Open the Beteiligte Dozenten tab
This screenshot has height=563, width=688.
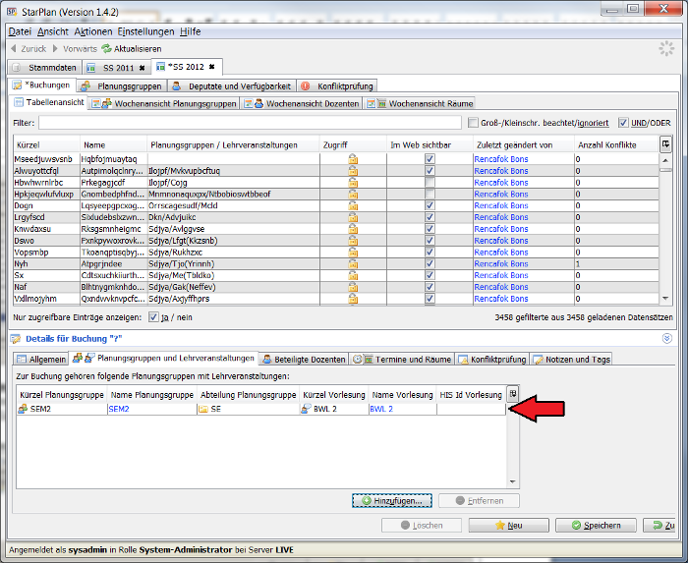(304, 359)
